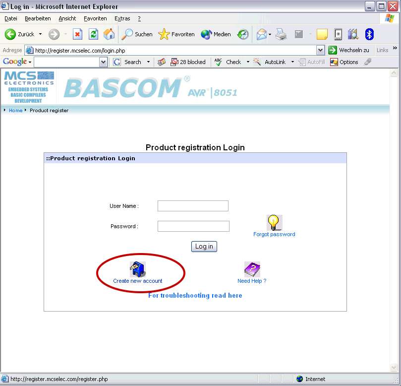This screenshot has height=386, width=401.
Task: Click the greyed AutoFill button
Action: pyautogui.click(x=312, y=62)
